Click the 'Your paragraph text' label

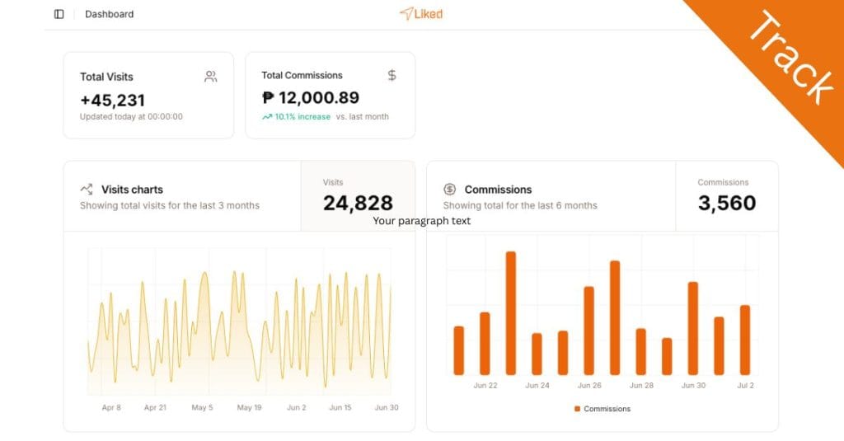click(x=421, y=221)
